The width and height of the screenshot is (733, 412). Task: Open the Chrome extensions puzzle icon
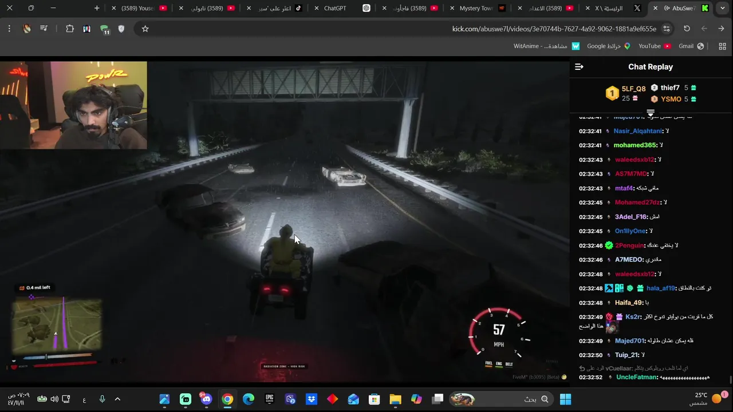[x=70, y=29]
